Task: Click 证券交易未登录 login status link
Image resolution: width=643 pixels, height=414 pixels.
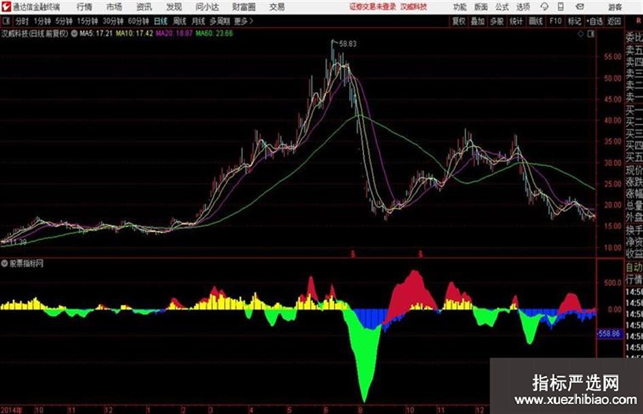Action: (373, 7)
